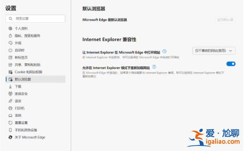
Task: Click the reset arrow icon beside 重置设置
Action: click(x=10, y=123)
